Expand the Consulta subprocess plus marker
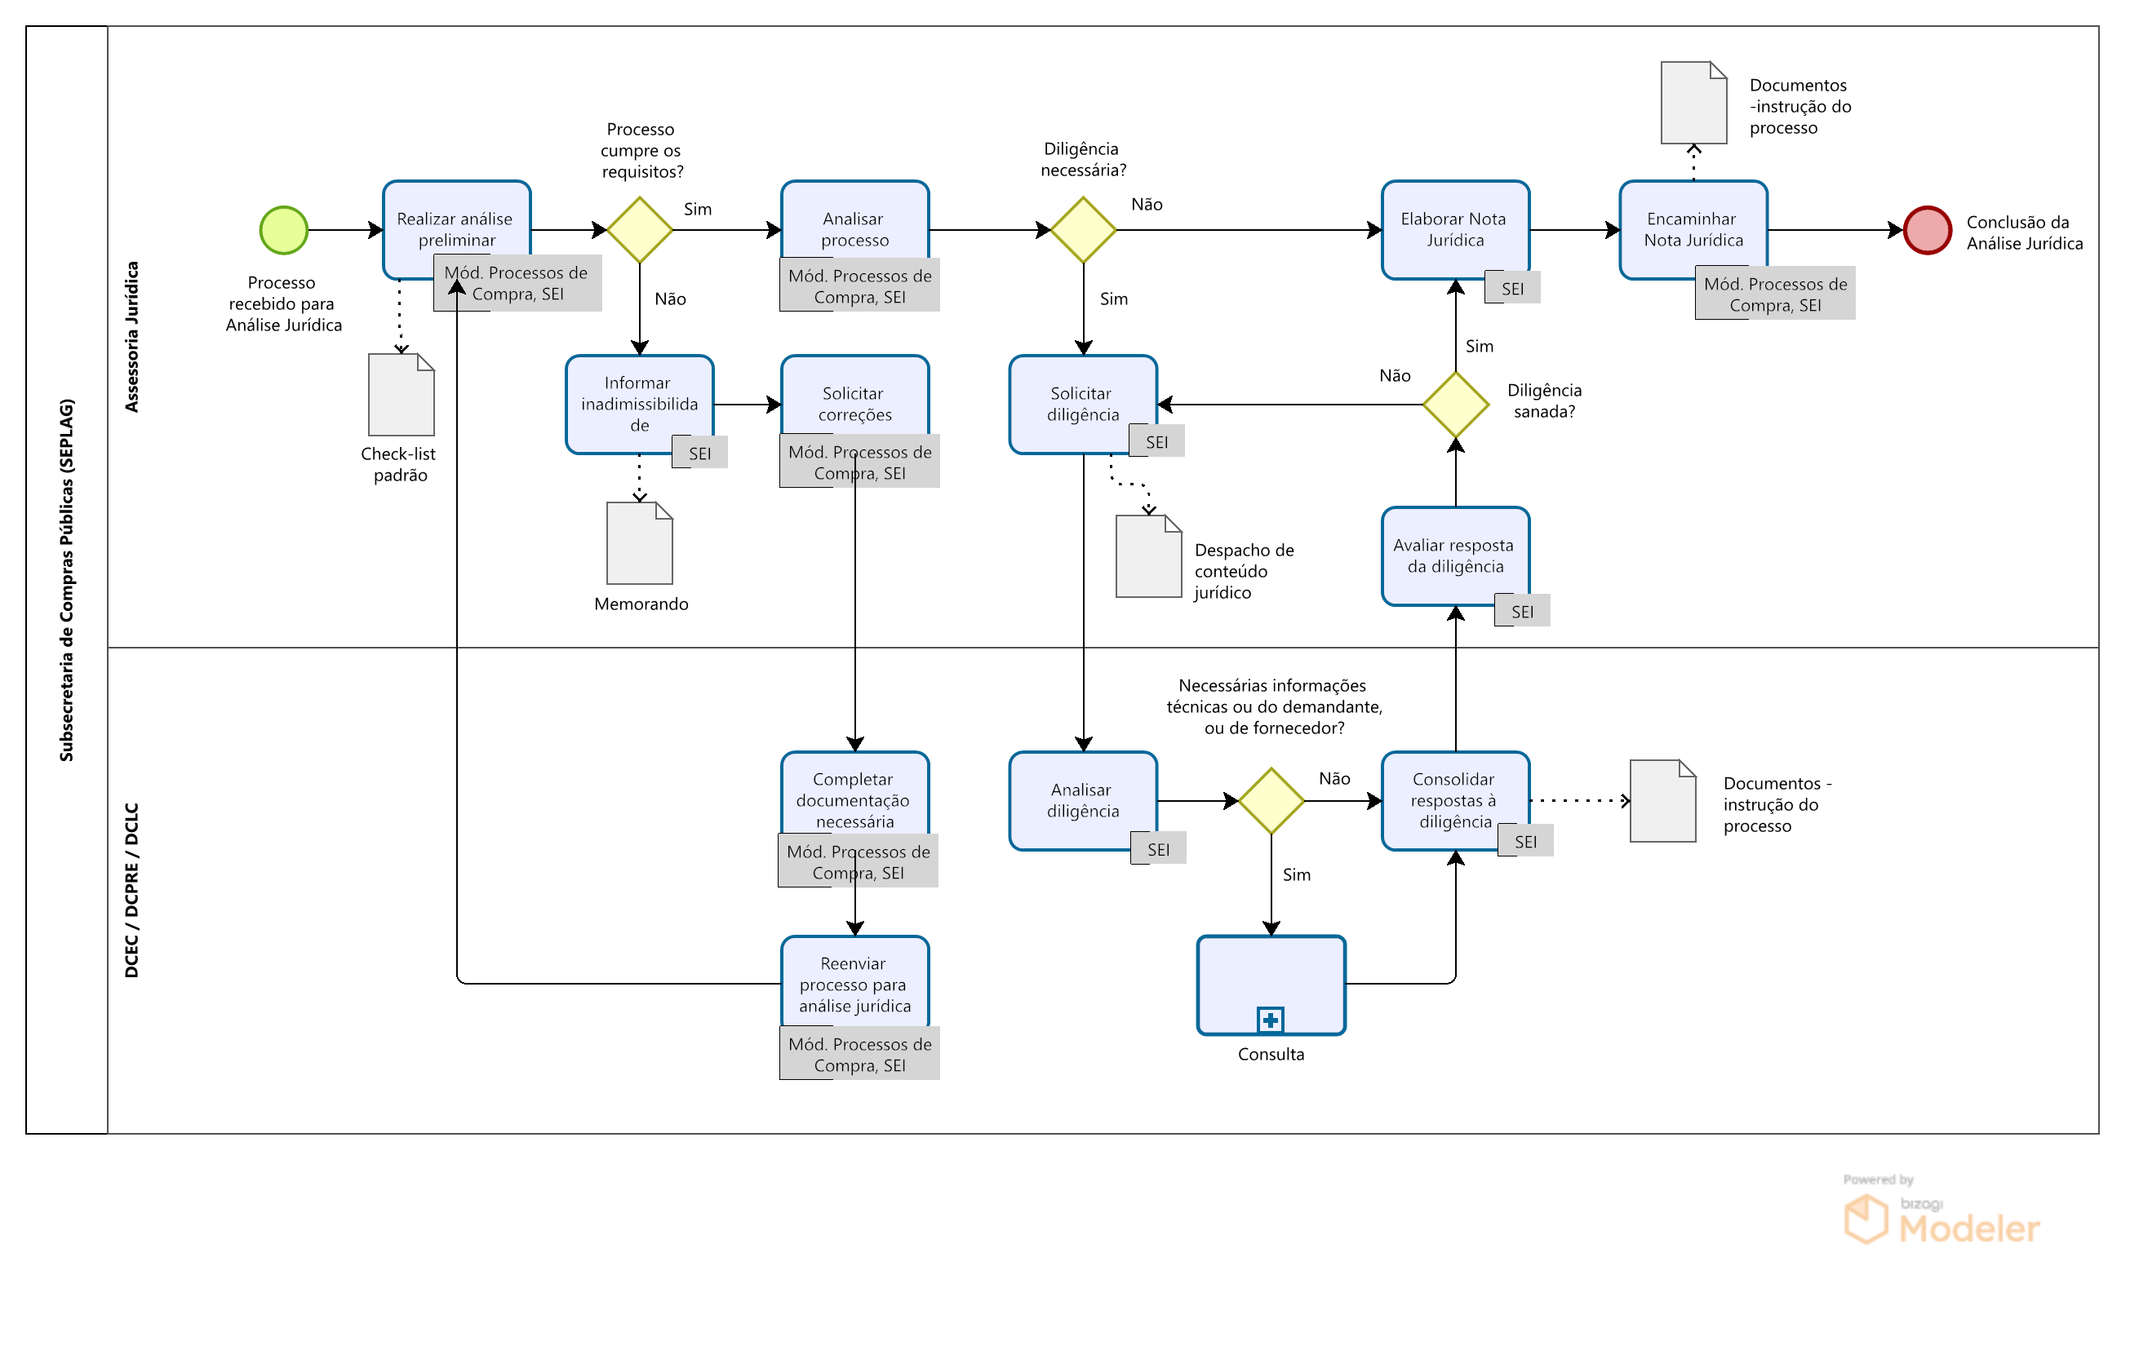Viewport: 2130px width, 1372px height. pos(1270,1019)
